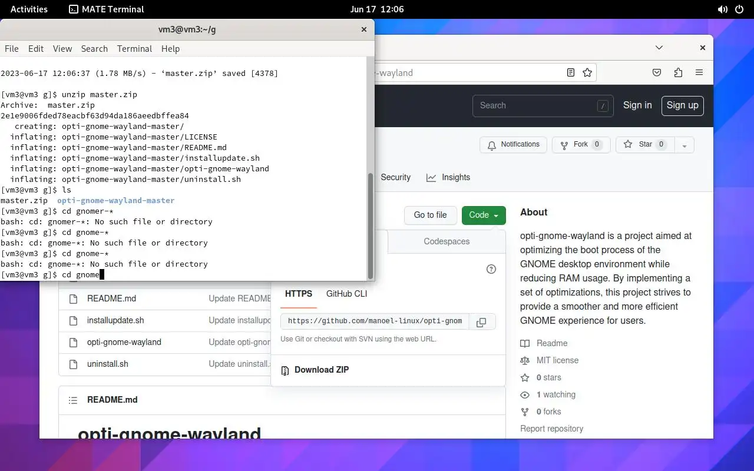Screen dimensions: 754x471
Task: Open the README.md file in file list
Action: point(111,298)
